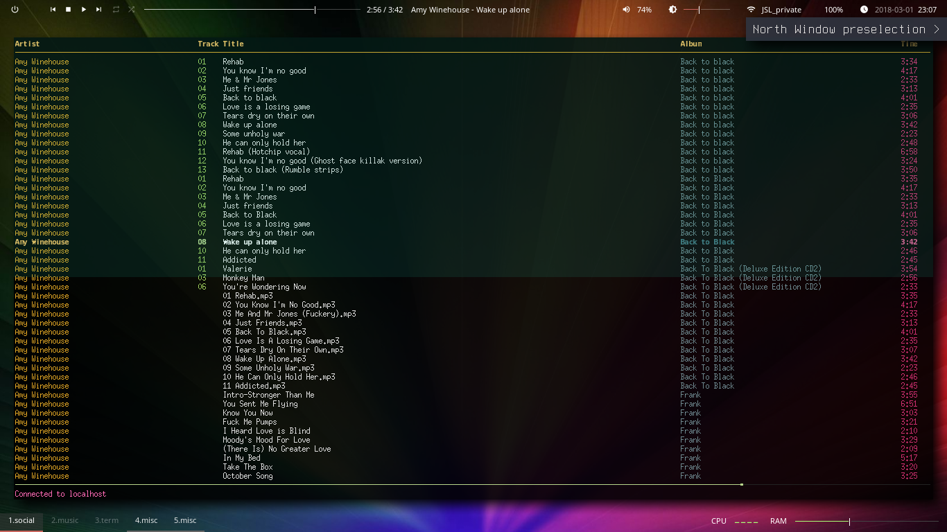The height and width of the screenshot is (532, 947).
Task: Switch to workspace 5.misc
Action: pyautogui.click(x=185, y=520)
